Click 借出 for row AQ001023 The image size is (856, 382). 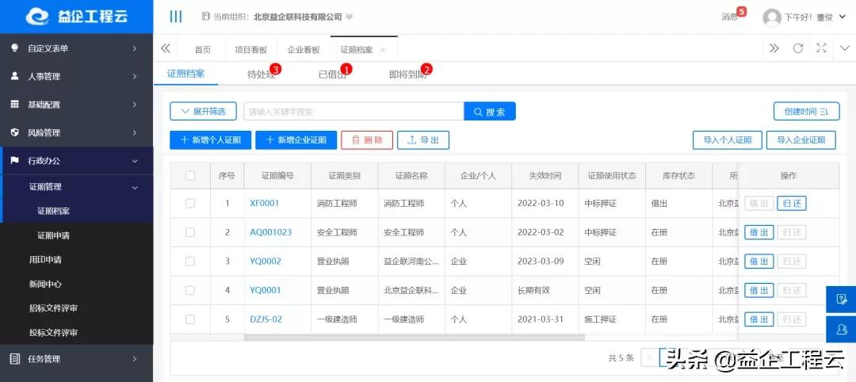(x=759, y=232)
